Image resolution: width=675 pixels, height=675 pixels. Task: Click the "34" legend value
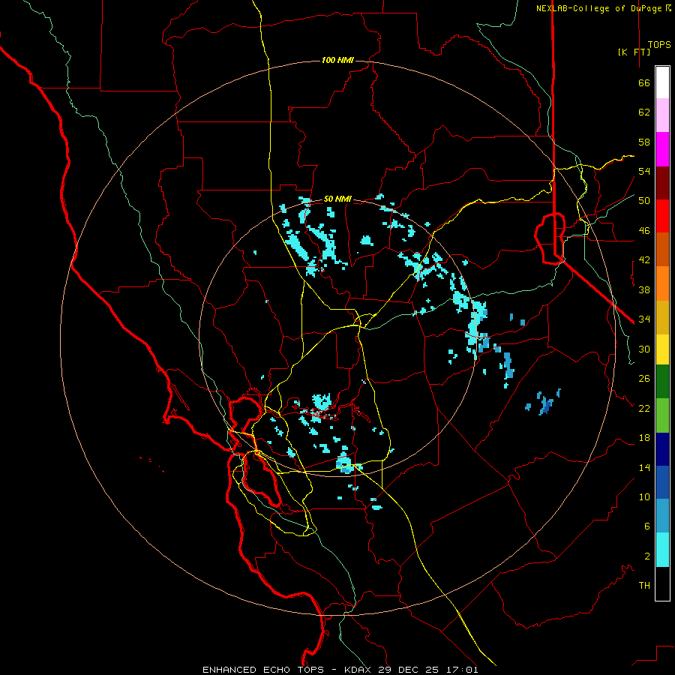pyautogui.click(x=644, y=319)
